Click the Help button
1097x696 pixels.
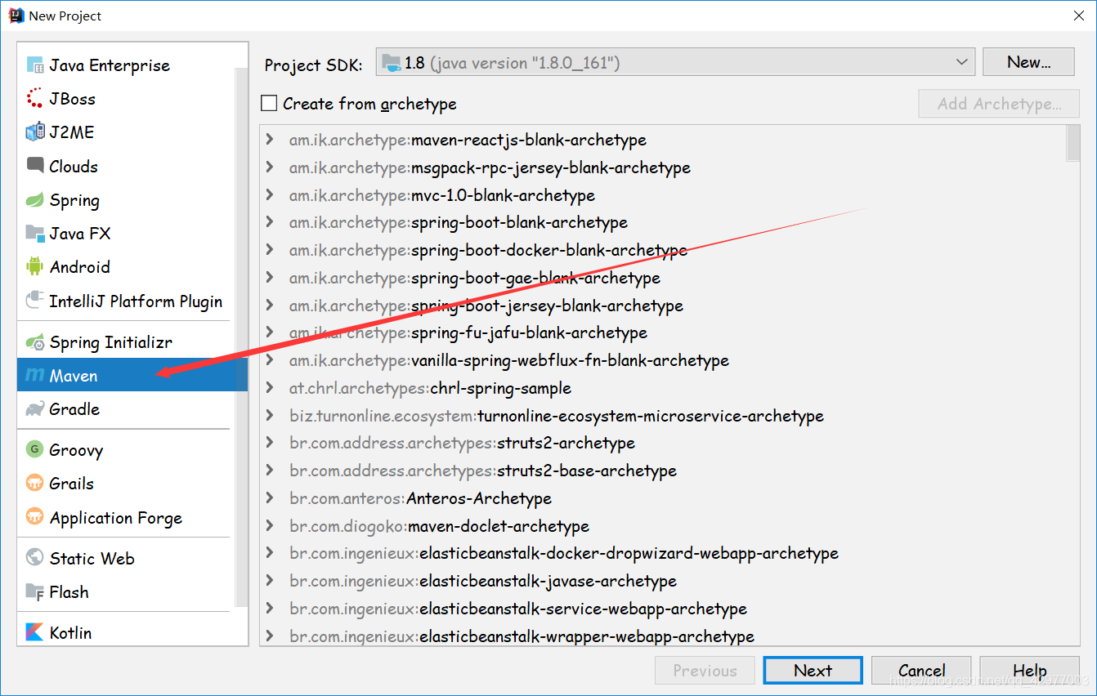(x=1029, y=671)
